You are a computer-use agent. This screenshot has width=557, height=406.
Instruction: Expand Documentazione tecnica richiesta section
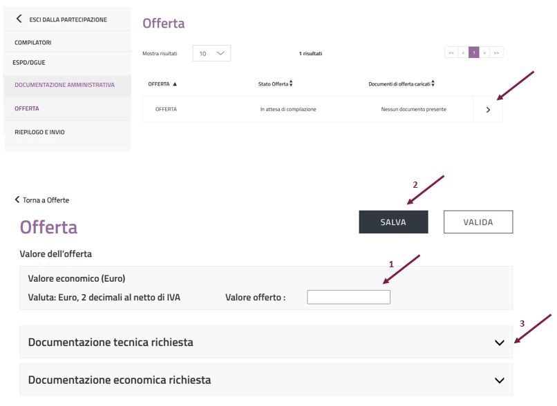[x=500, y=342]
